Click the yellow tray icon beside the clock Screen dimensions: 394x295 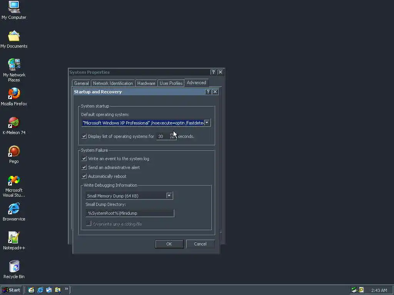click(361, 290)
